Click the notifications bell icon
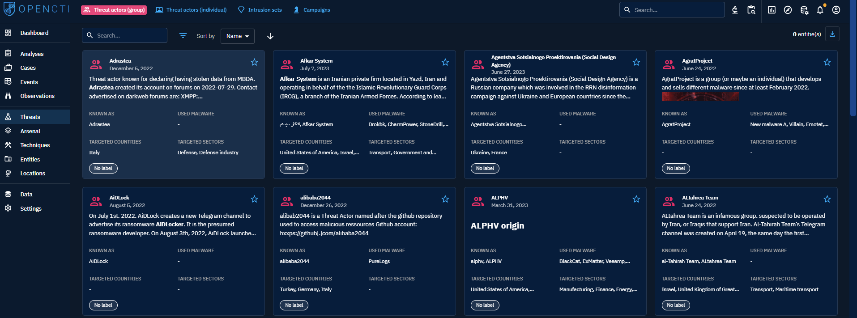Viewport: 857px width, 318px height. click(820, 10)
